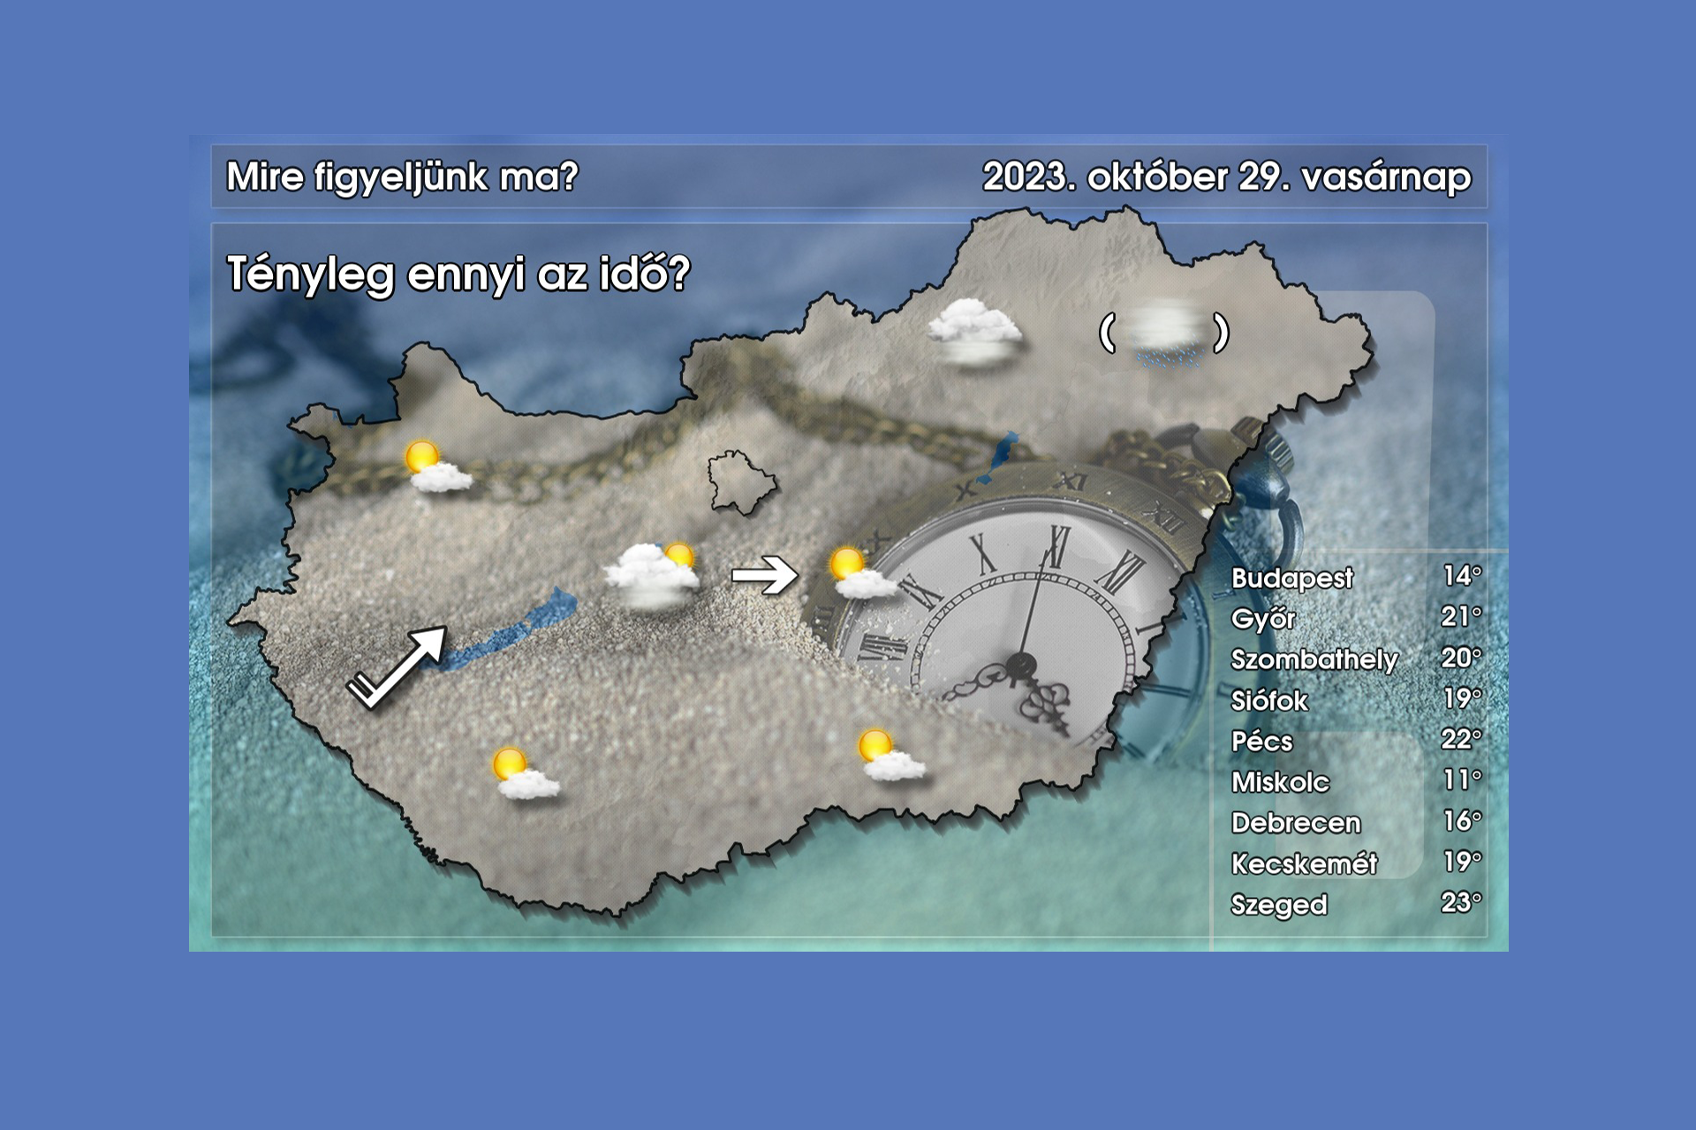Click the Budapest outline on the map
This screenshot has width=1696, height=1130.
click(740, 482)
